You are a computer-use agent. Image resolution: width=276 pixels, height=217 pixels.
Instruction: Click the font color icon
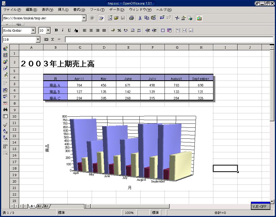tap(76, 31)
